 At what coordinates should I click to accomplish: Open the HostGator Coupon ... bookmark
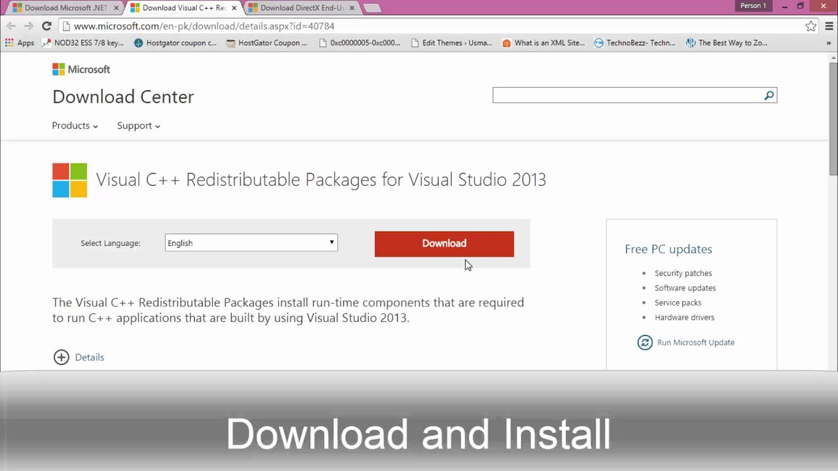[266, 43]
